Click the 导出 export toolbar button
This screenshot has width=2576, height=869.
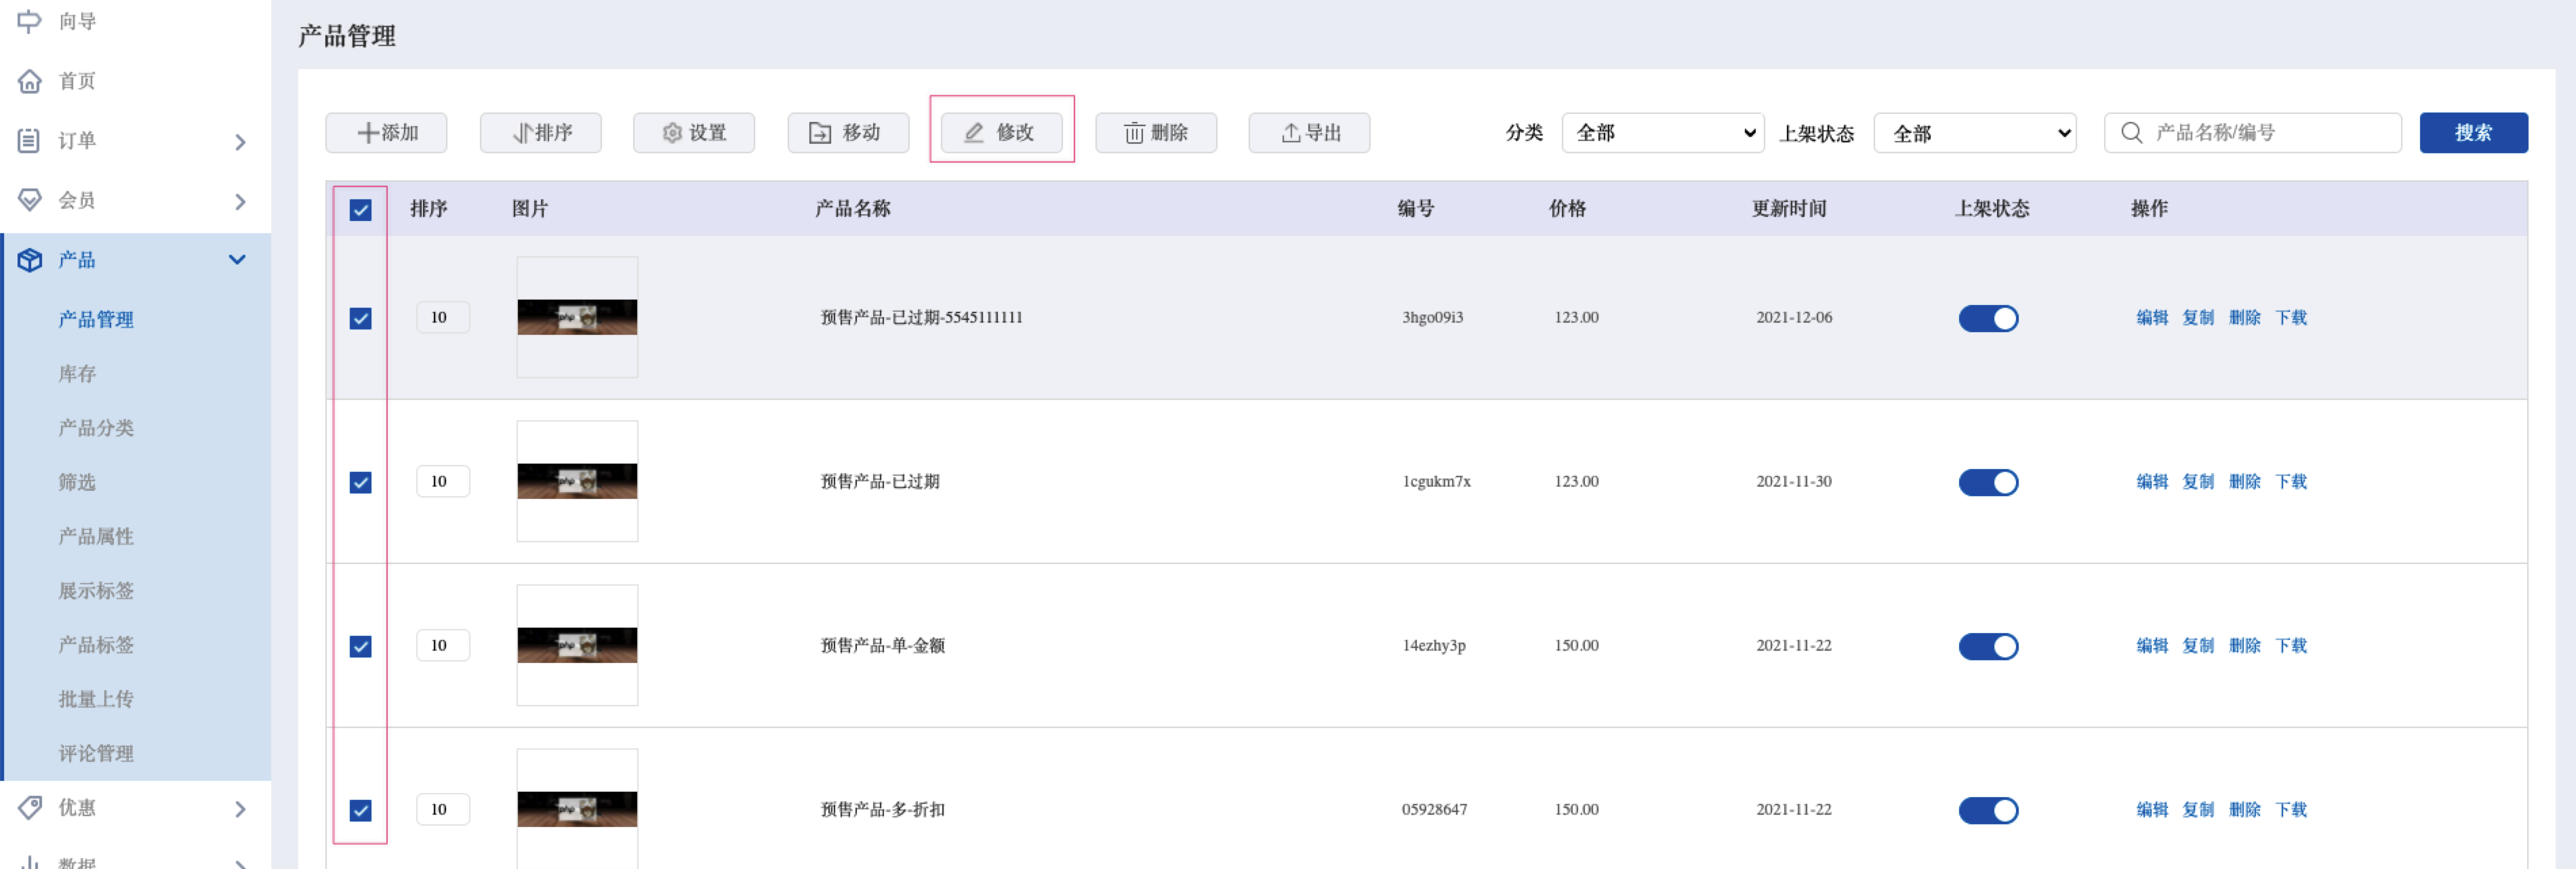coord(1309,133)
